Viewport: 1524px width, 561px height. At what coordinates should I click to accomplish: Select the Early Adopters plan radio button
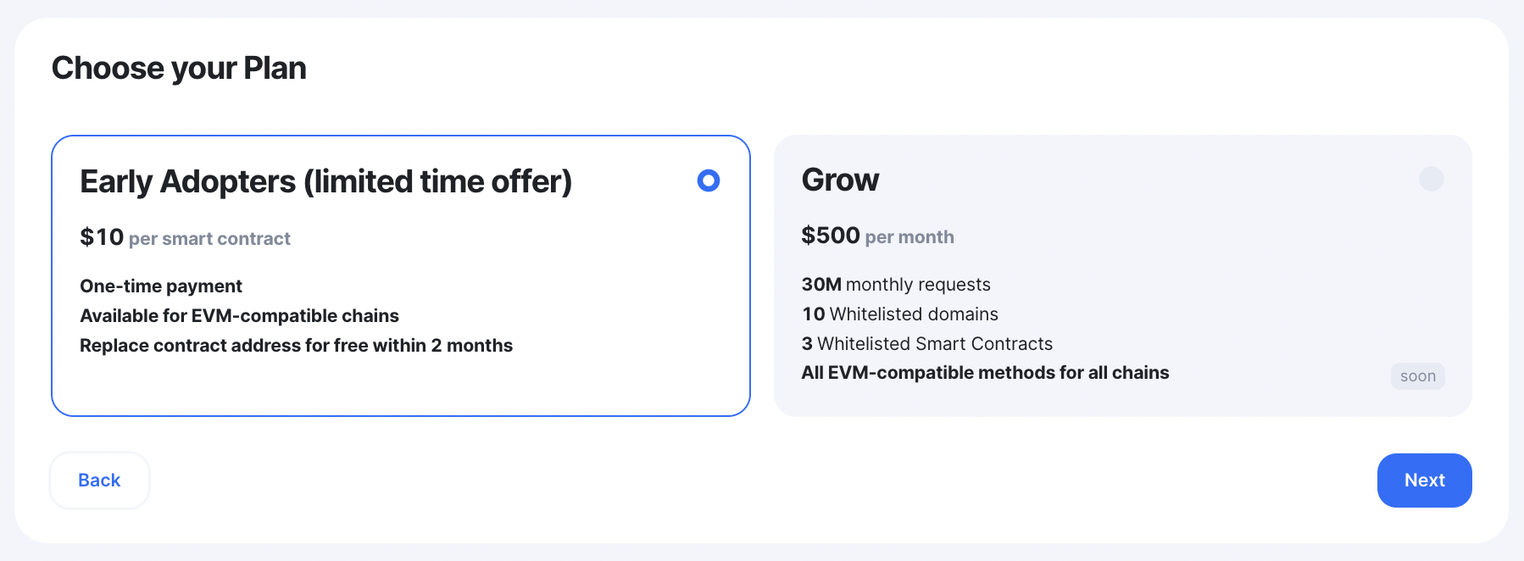(709, 181)
